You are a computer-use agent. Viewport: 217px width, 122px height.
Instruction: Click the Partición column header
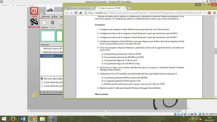point(51,45)
